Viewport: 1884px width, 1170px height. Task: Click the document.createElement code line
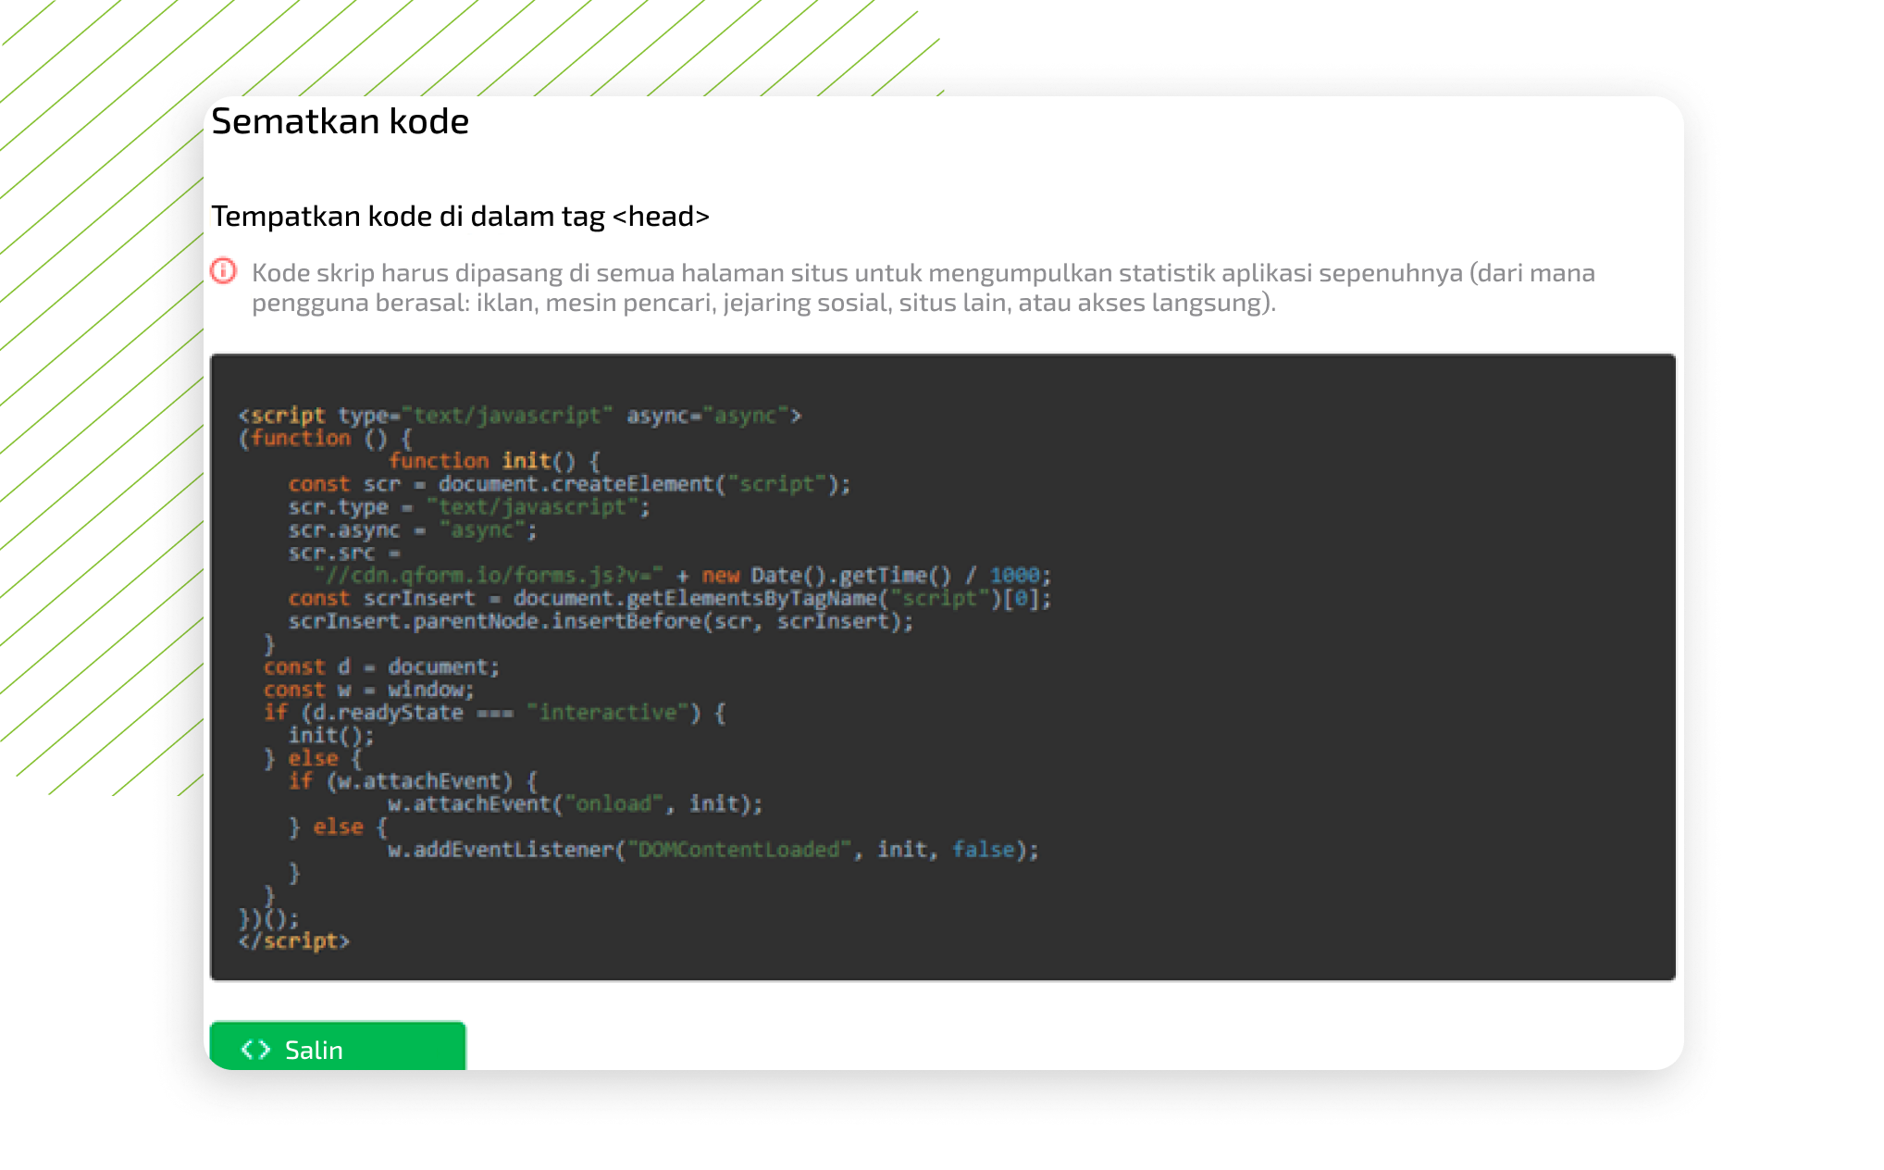point(568,484)
